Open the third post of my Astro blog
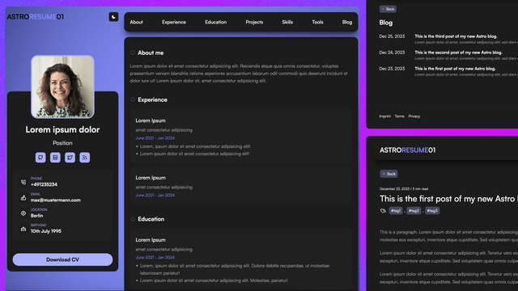The height and width of the screenshot is (291, 518). [x=456, y=36]
